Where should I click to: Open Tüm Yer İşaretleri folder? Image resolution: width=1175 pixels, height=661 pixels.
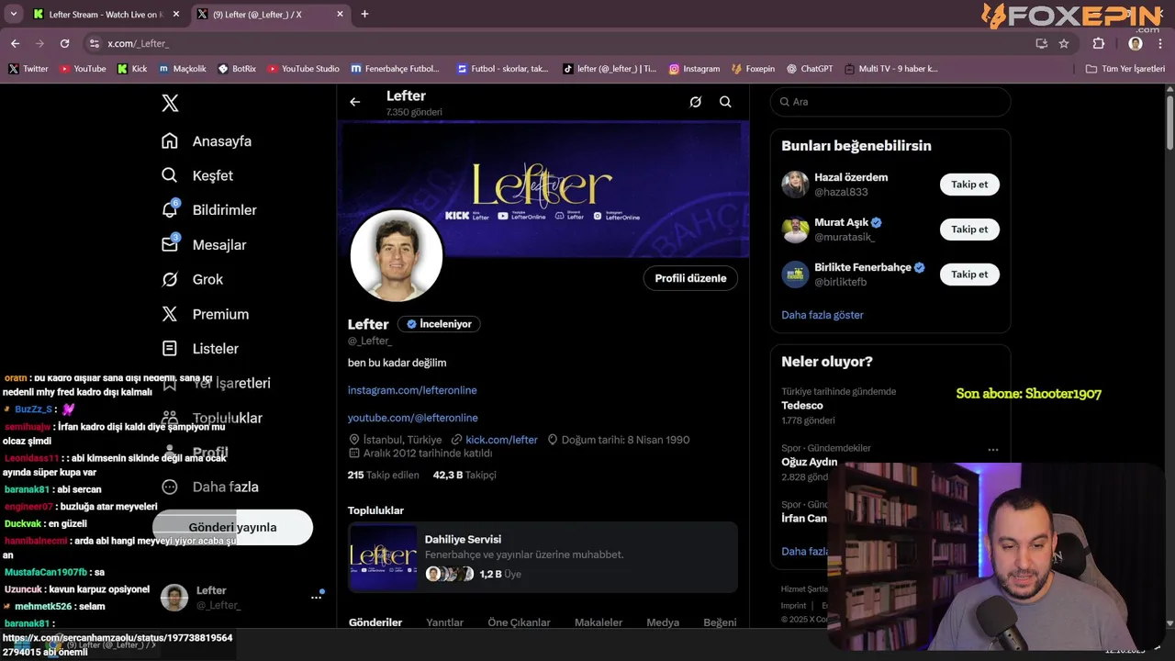coord(1125,69)
